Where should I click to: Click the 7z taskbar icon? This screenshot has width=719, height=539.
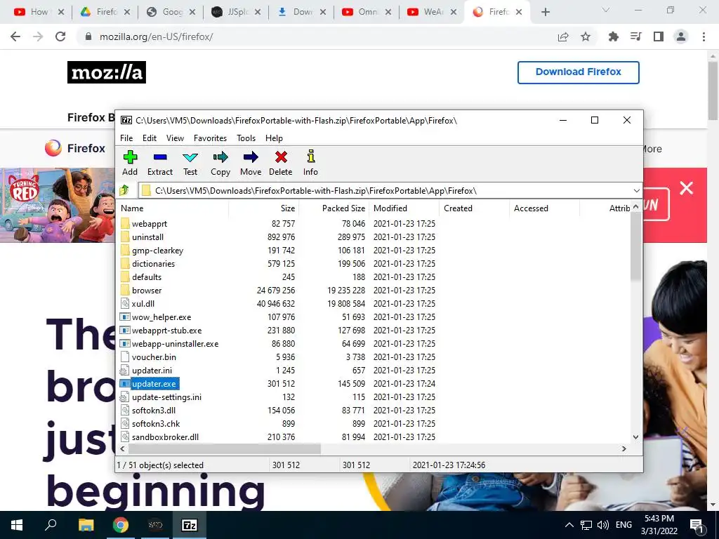[x=190, y=525]
